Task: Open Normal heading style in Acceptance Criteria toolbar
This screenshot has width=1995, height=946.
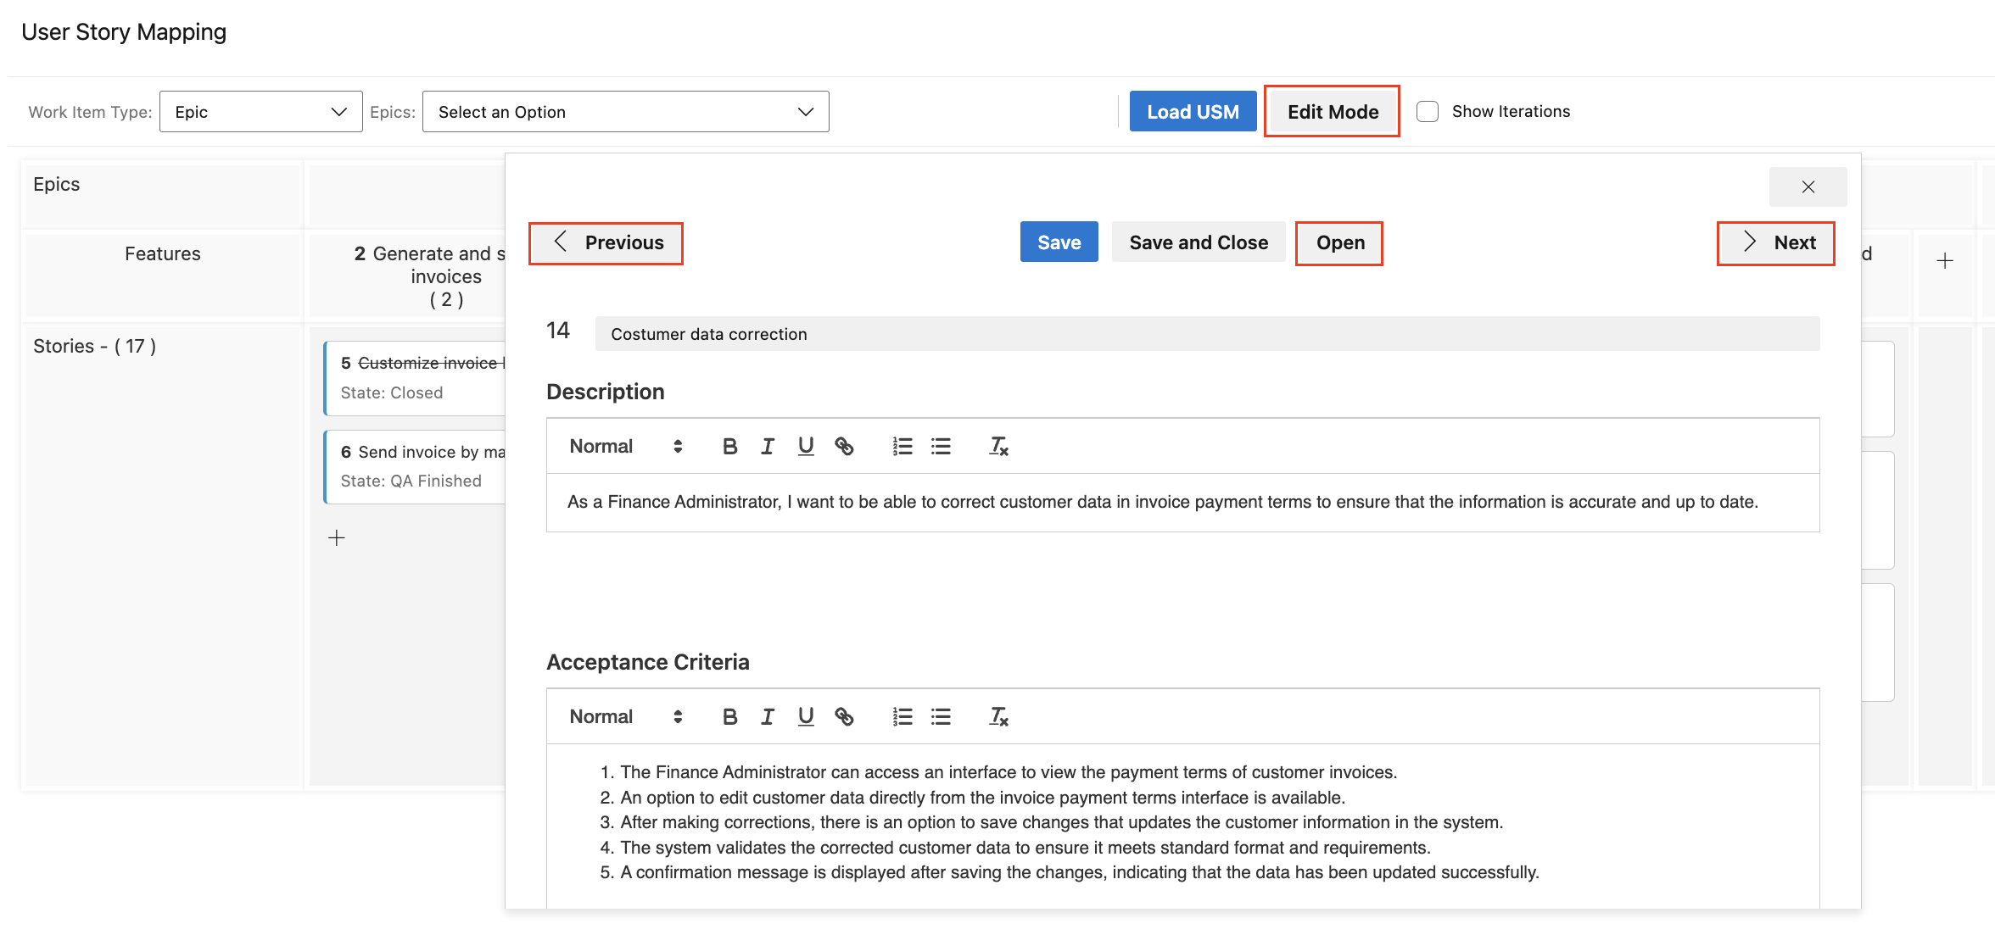Action: [625, 716]
